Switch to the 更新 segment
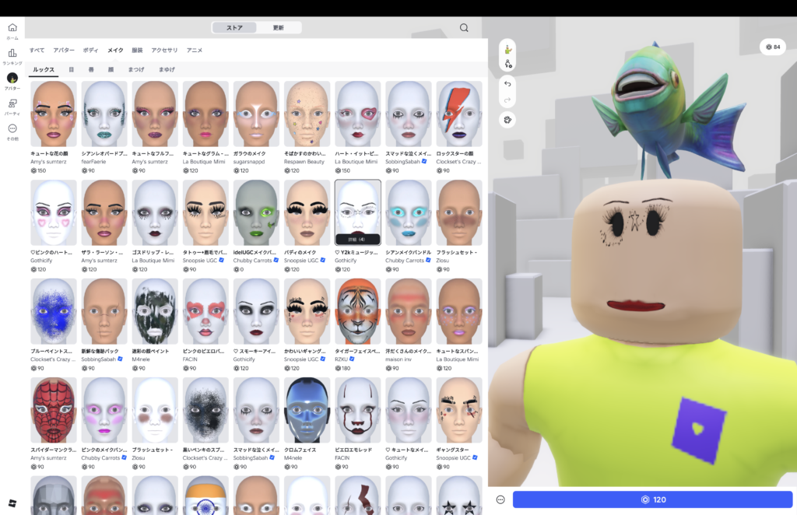 (278, 28)
